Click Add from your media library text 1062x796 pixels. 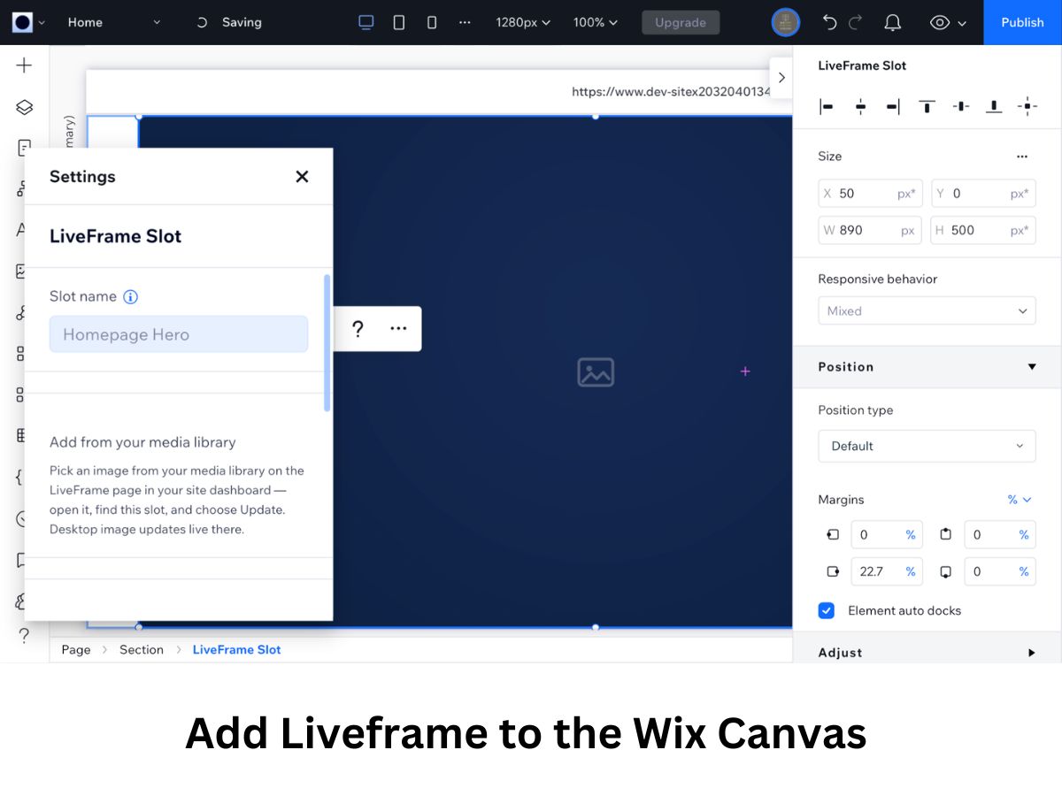coord(142,442)
